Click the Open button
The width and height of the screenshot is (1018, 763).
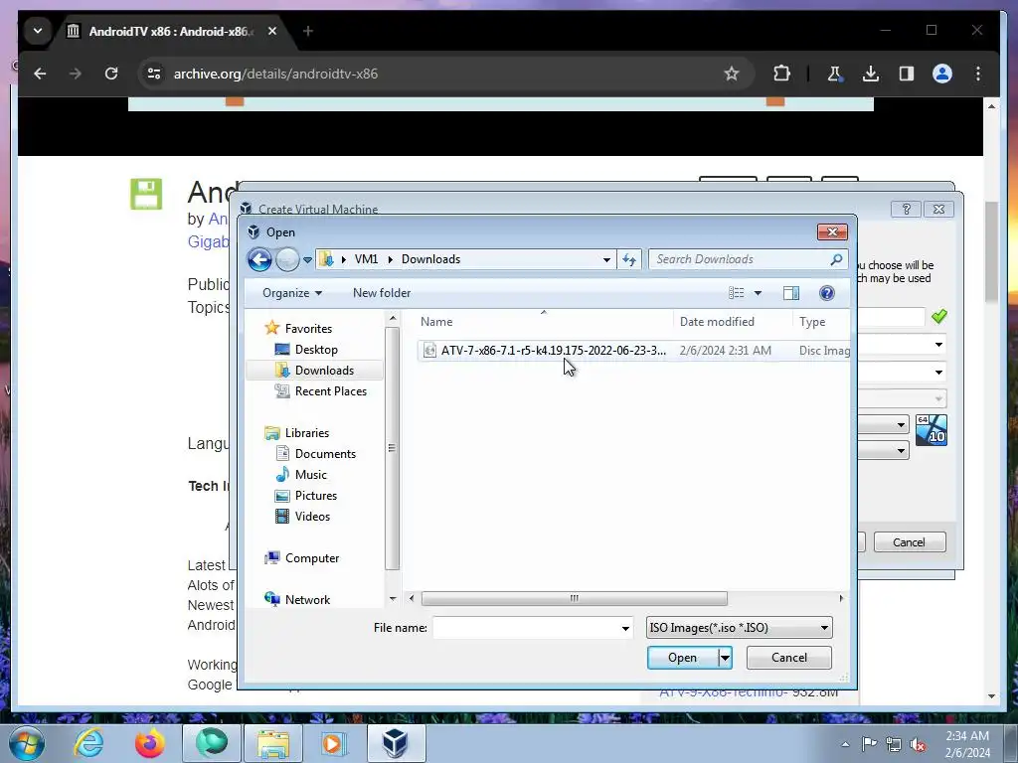[682, 658]
